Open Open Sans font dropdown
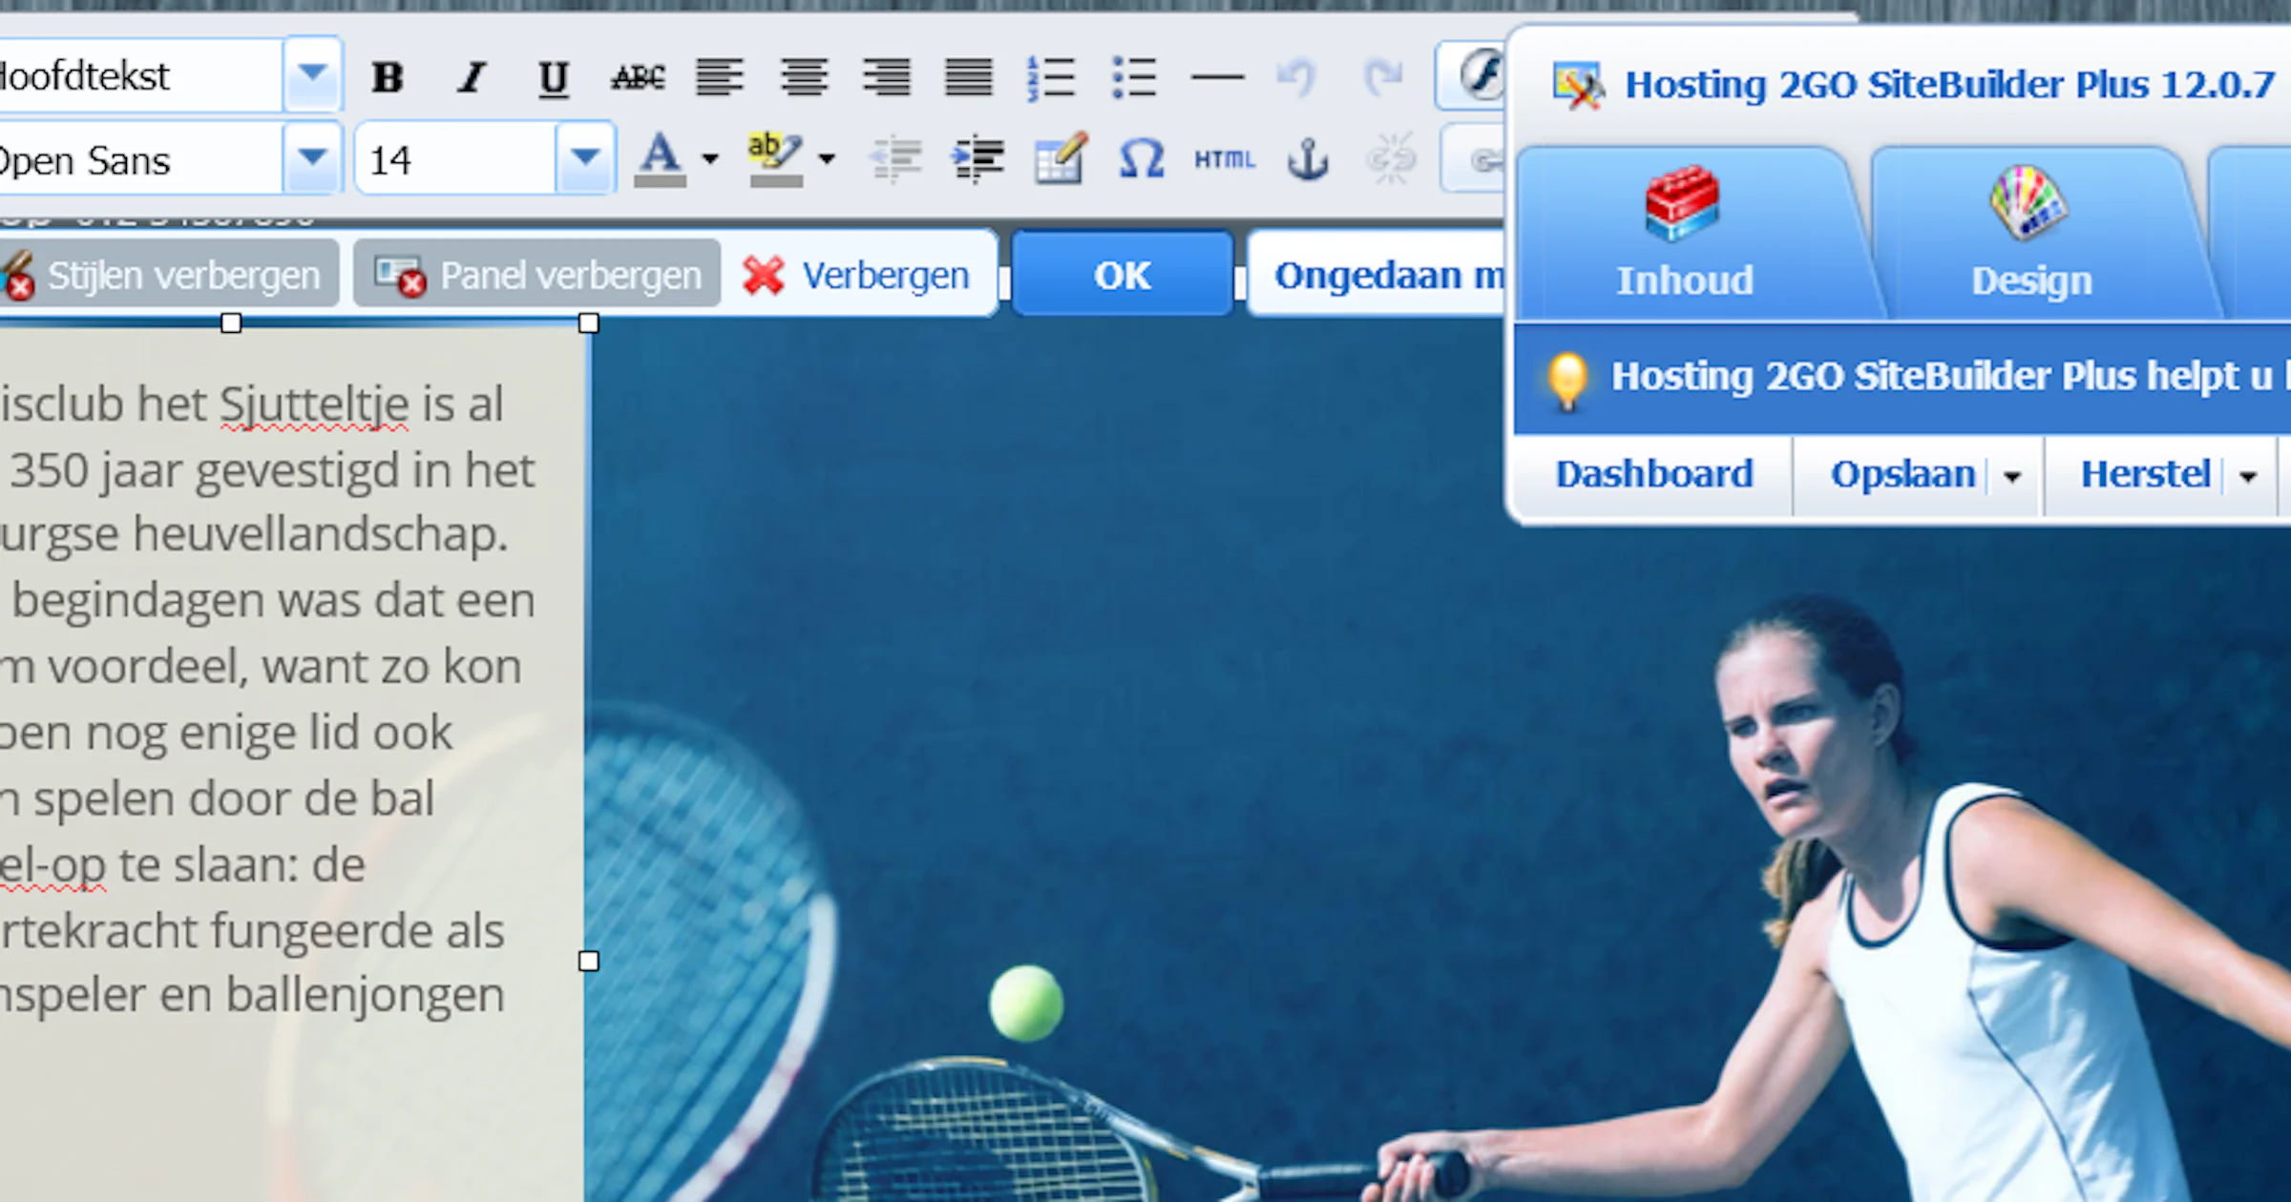The height and width of the screenshot is (1202, 2291). (312, 158)
